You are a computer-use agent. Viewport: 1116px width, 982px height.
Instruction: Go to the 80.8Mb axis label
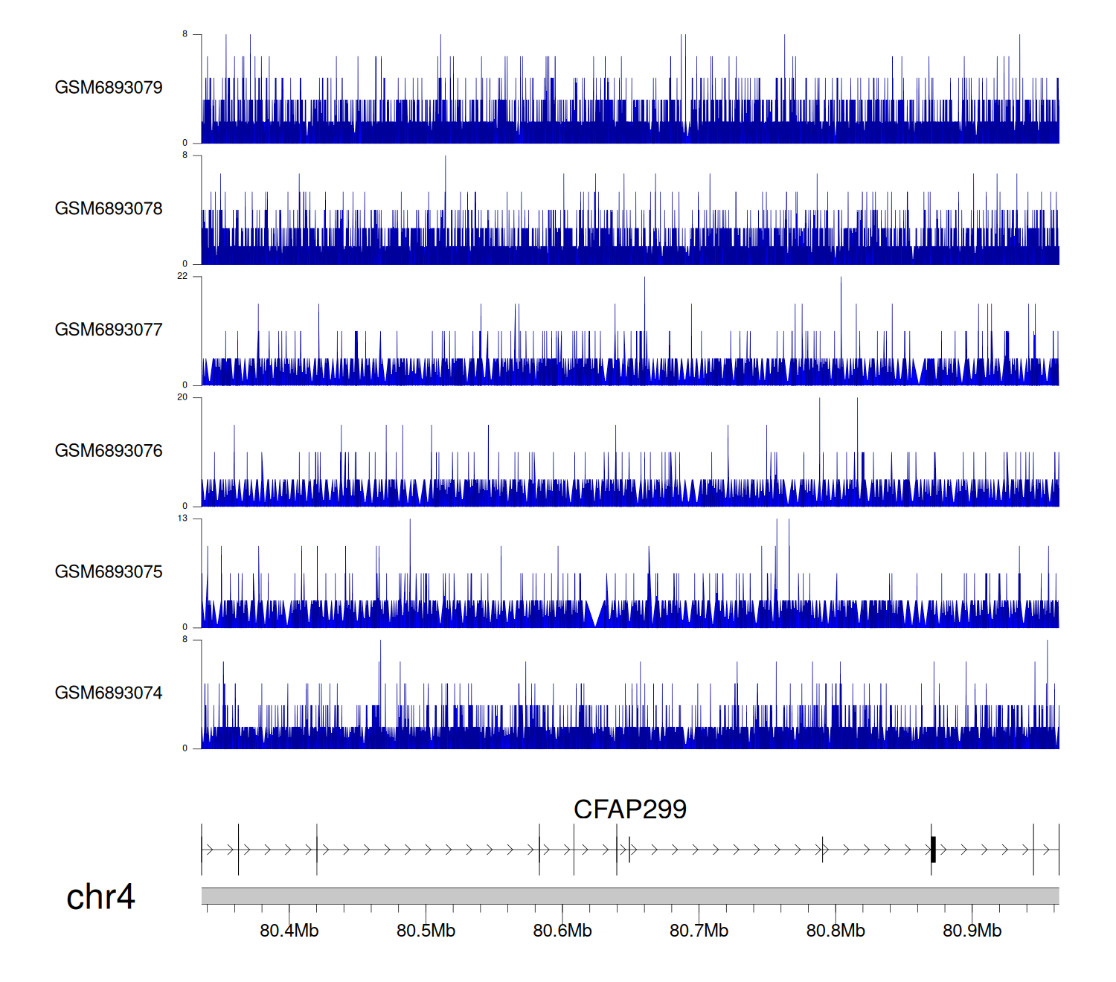click(x=836, y=931)
